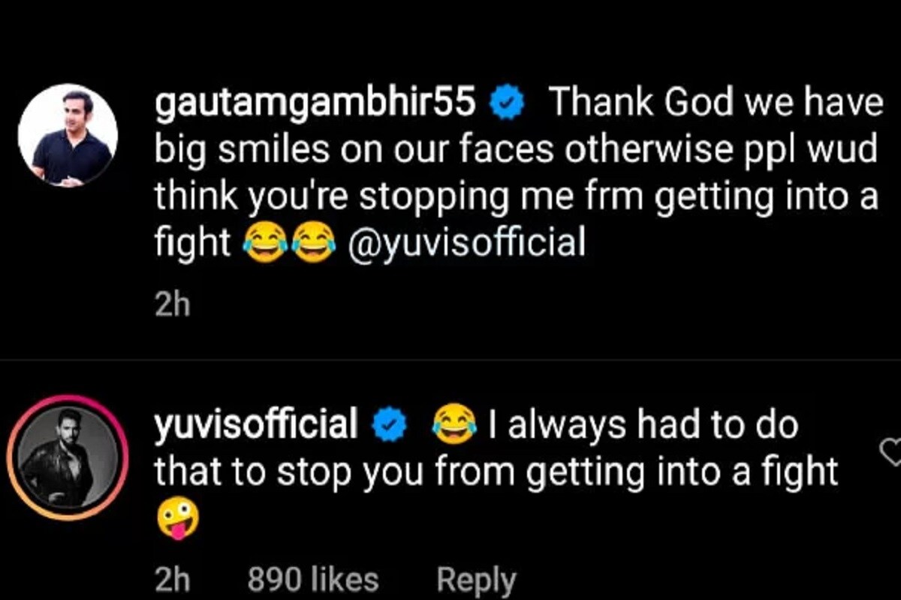Click verified badge beside yuvisofficial

(390, 426)
